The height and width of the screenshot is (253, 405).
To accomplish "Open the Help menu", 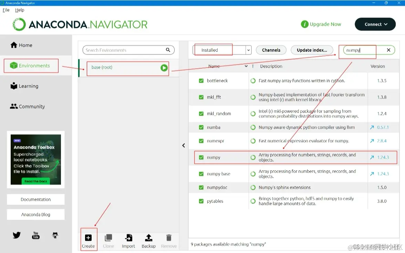I will [x=20, y=10].
